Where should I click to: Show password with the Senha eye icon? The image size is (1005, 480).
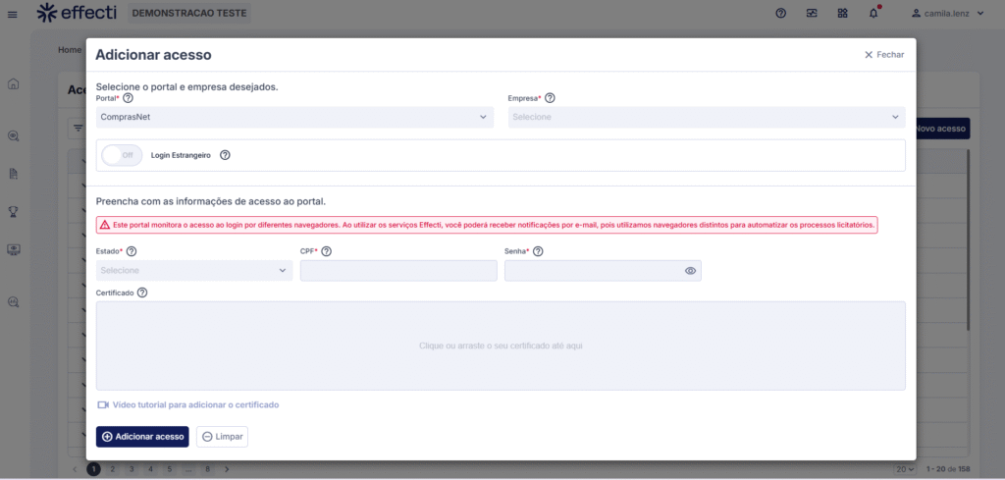tap(690, 271)
